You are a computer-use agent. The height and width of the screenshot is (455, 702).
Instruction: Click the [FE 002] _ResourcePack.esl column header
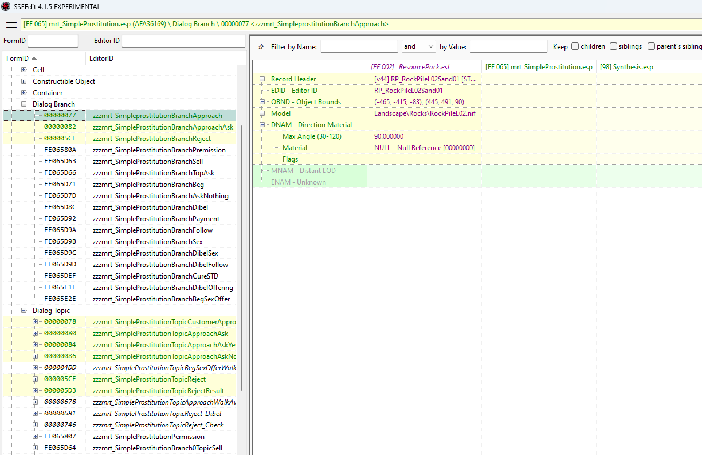pos(424,67)
